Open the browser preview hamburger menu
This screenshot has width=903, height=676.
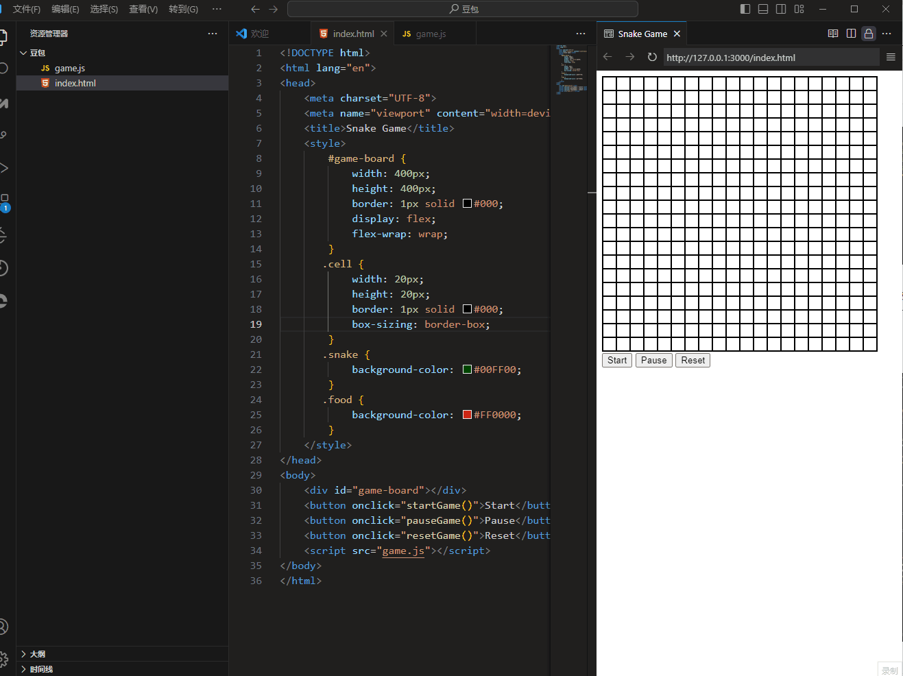click(x=891, y=57)
